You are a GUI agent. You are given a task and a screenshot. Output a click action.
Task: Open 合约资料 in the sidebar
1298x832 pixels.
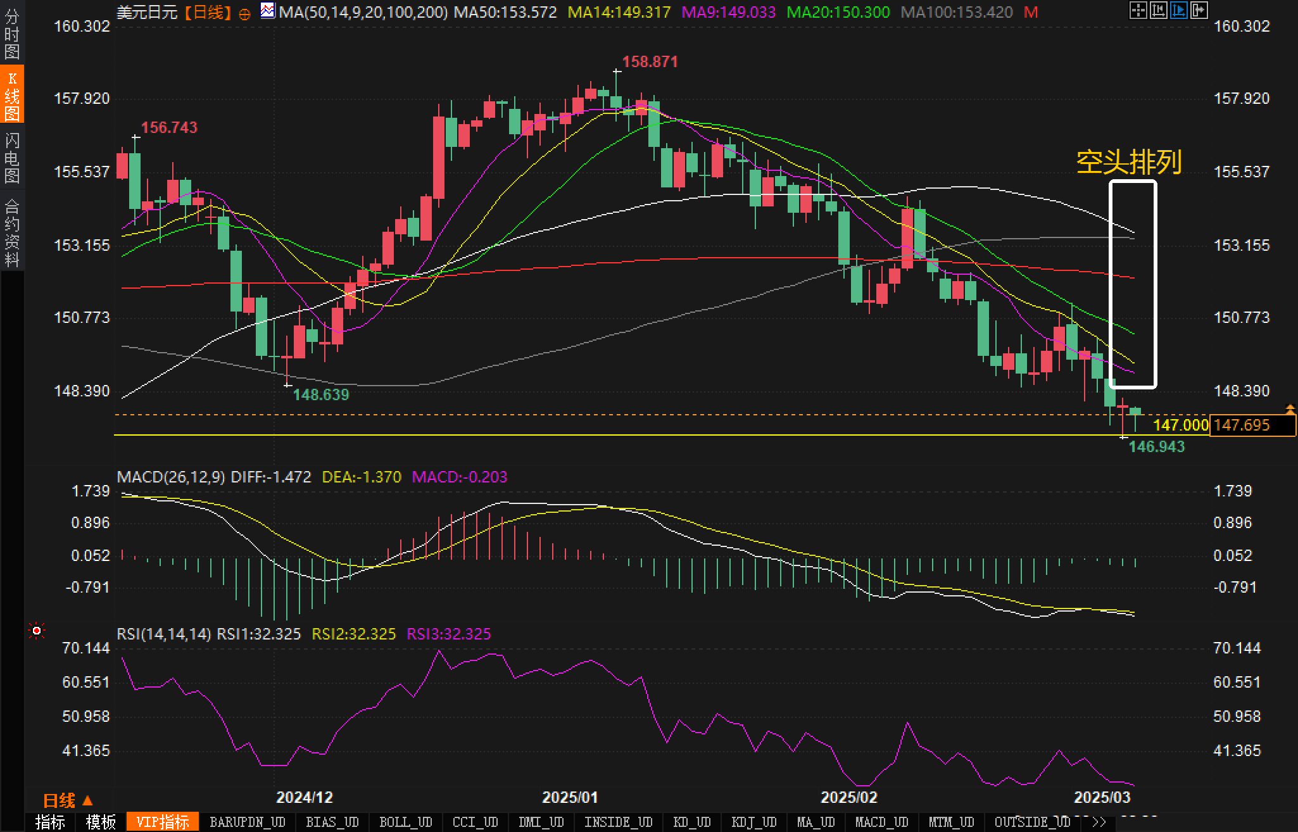12,232
